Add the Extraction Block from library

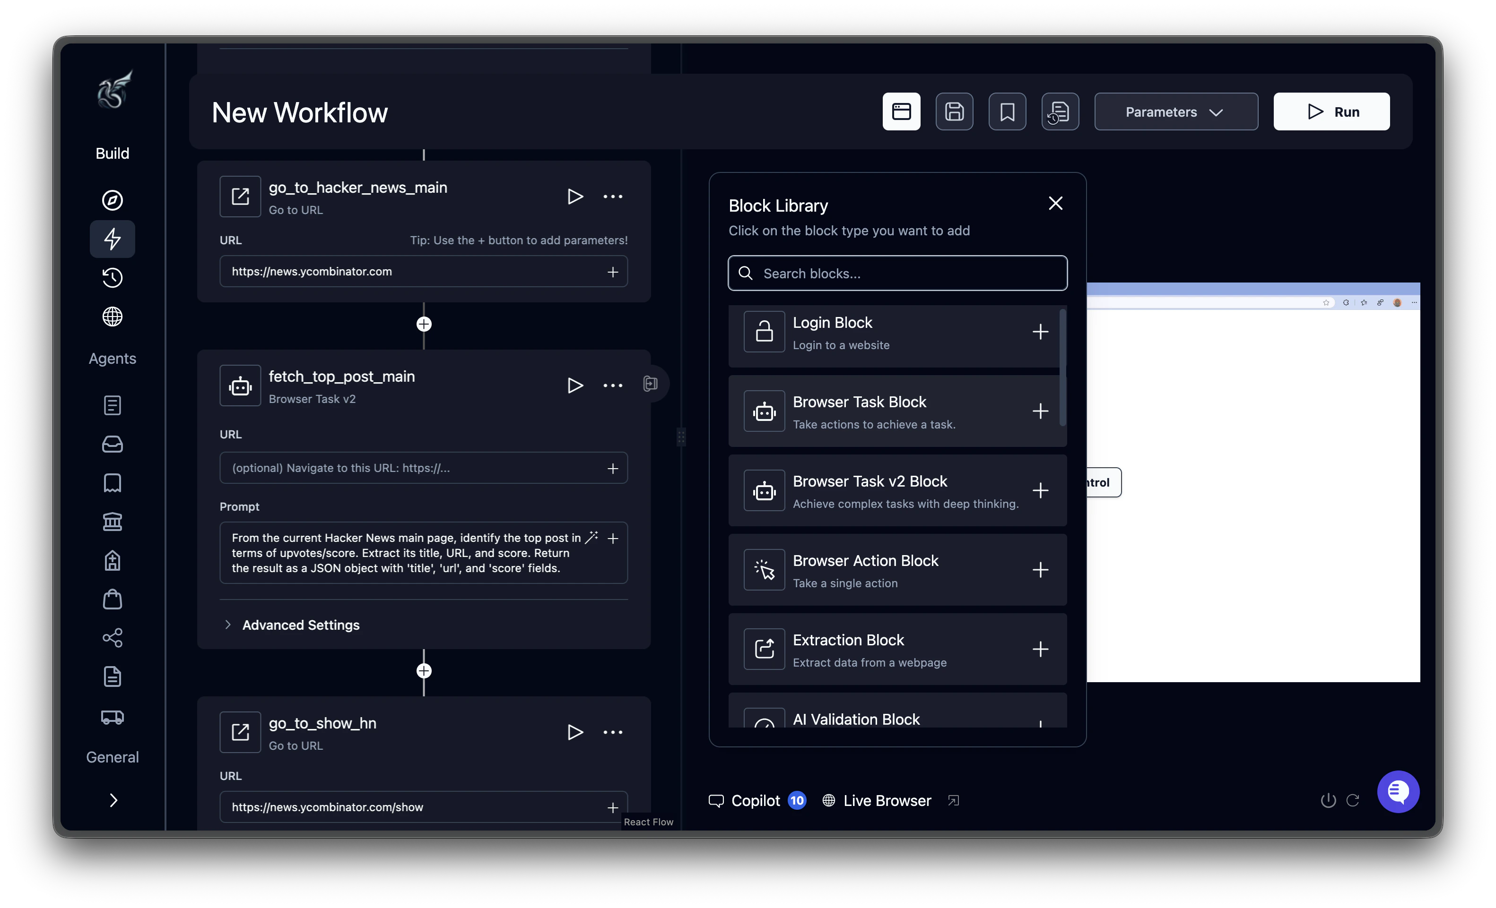coord(1040,649)
